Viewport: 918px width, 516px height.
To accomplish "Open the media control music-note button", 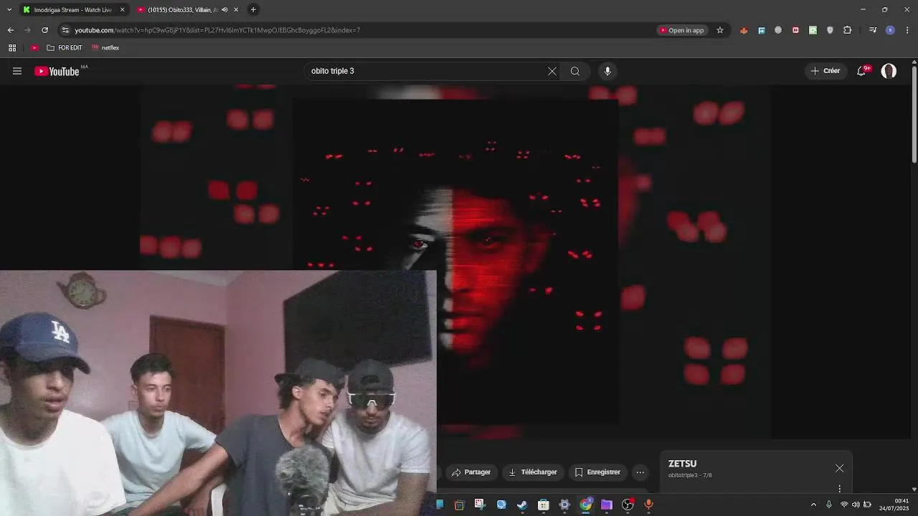I will 873,30.
